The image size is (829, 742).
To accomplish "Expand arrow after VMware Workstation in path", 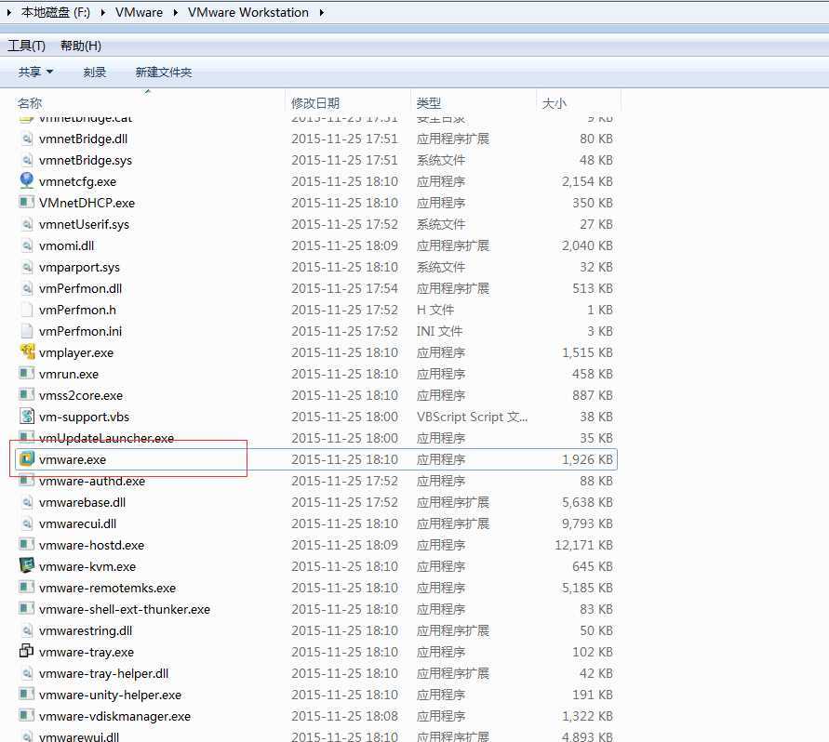I will coord(321,12).
